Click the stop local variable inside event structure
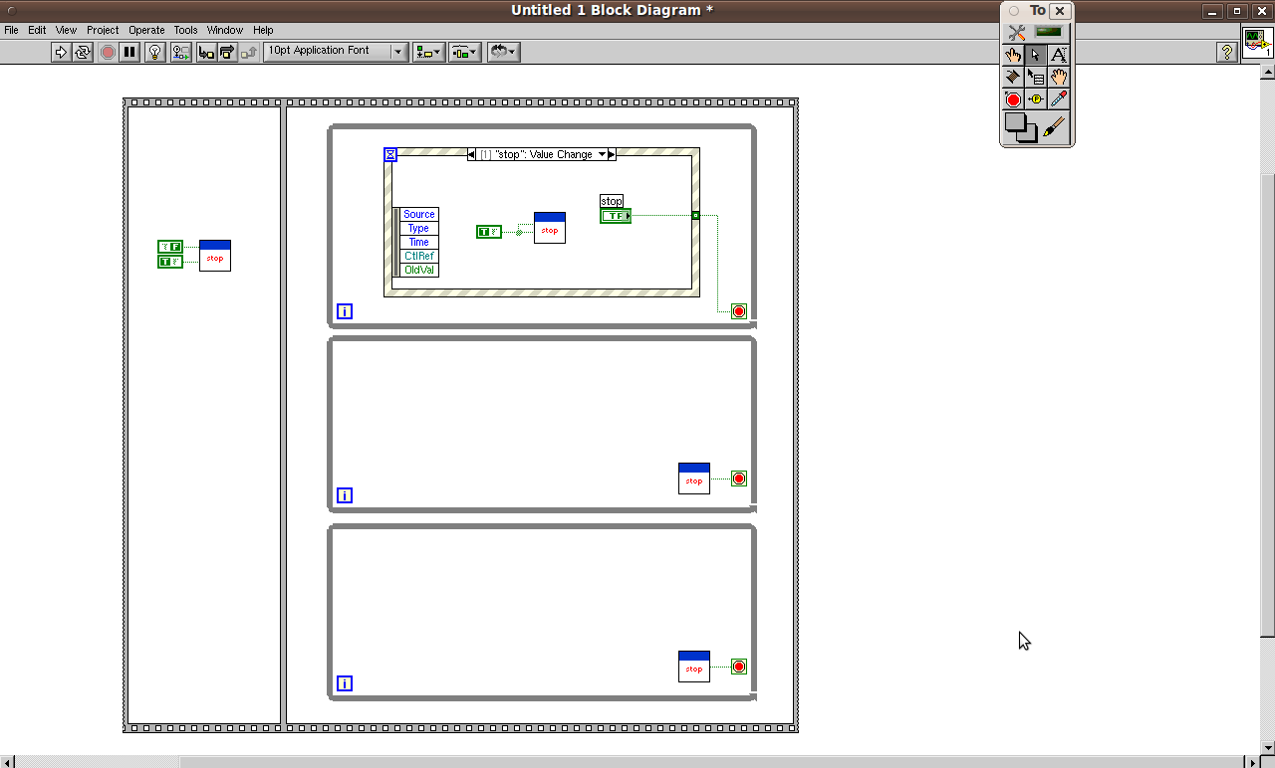This screenshot has width=1275, height=768. click(550, 228)
